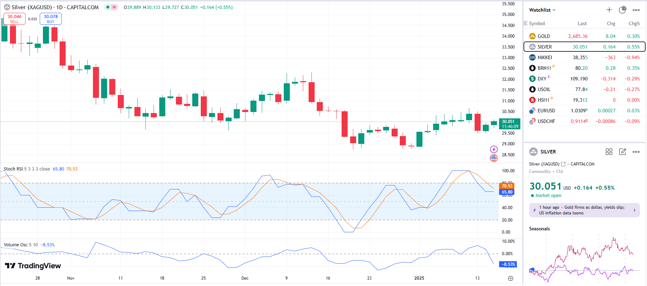The image size is (647, 286).
Task: Click the US flag economic event icon
Action: tap(494, 158)
